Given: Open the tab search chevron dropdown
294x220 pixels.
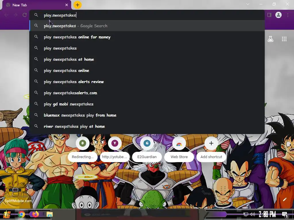Looking at the screenshot, I should [x=248, y=4].
